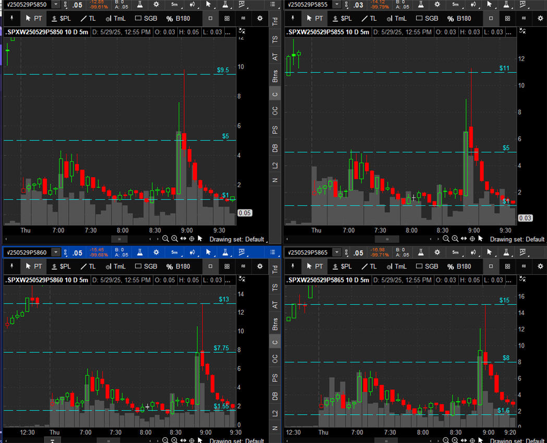This screenshot has width=547, height=443.
Task: Select $PL price level tool in 5865 chart
Action: 342,266
